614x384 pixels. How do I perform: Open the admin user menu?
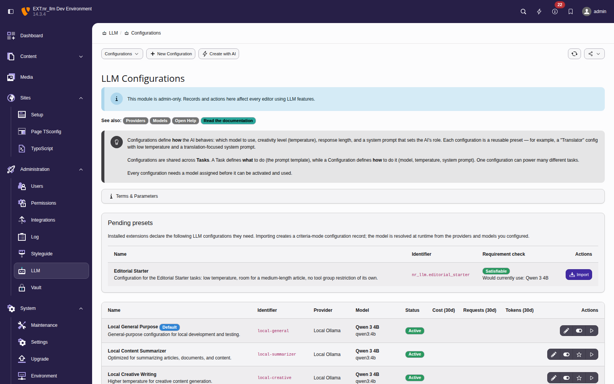pos(594,12)
